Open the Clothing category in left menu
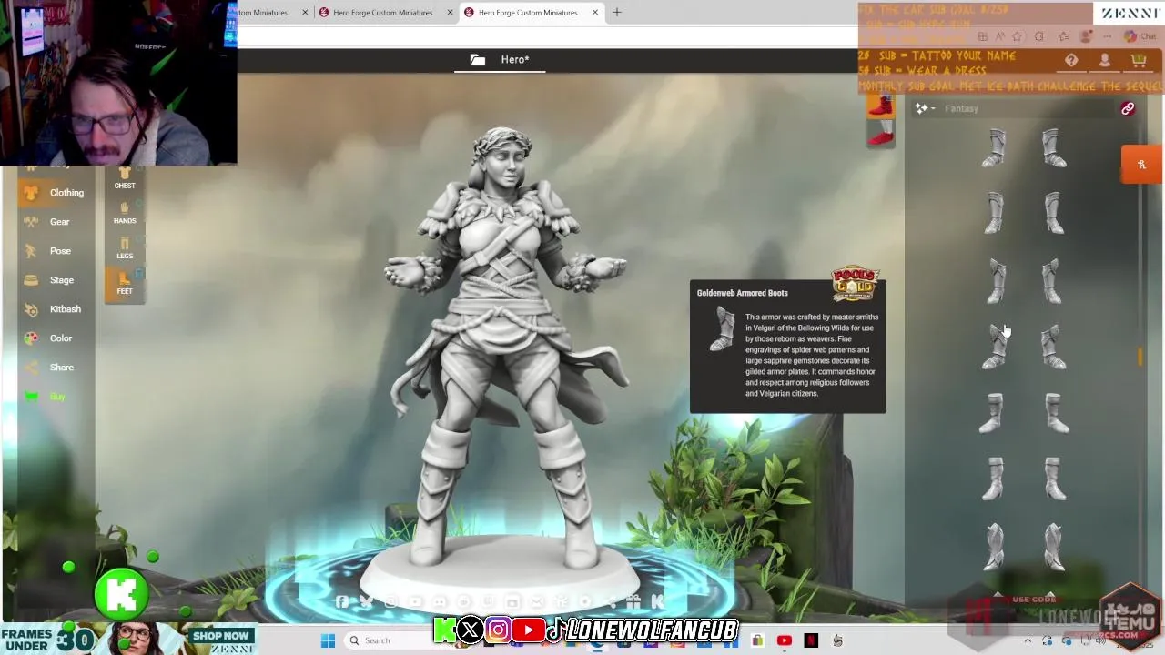The image size is (1165, 655). 55,193
